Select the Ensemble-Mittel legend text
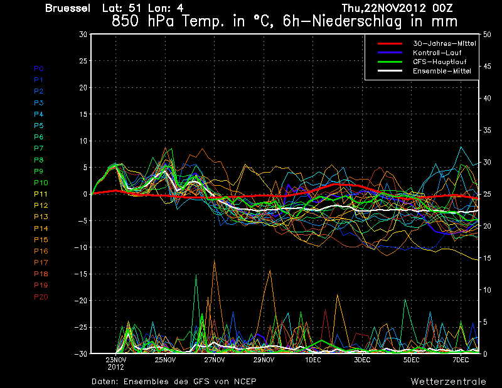Viewport: 502px width, 388px height. [x=442, y=71]
